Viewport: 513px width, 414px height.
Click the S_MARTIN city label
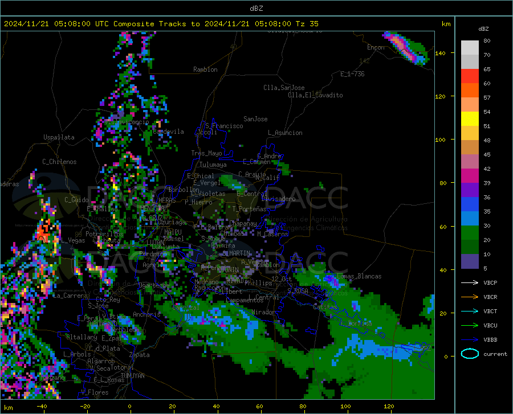pyautogui.click(x=236, y=253)
